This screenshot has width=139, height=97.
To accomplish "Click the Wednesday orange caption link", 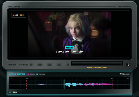I will [x=97, y=67].
